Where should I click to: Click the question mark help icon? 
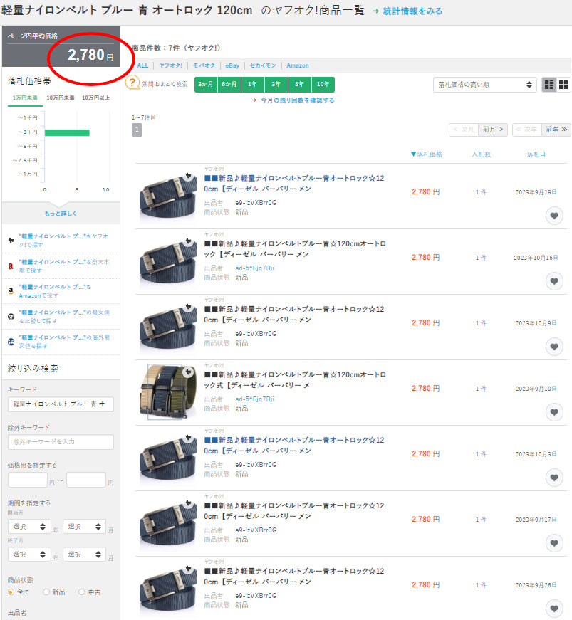132,83
